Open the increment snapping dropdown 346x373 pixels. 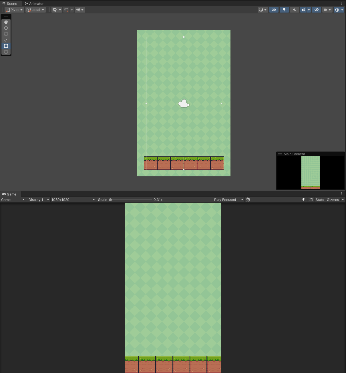(80, 10)
